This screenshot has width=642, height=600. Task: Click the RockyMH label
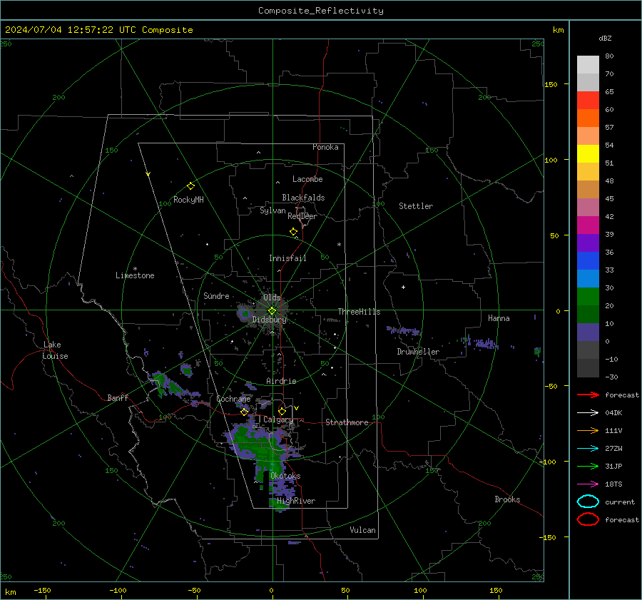[188, 200]
